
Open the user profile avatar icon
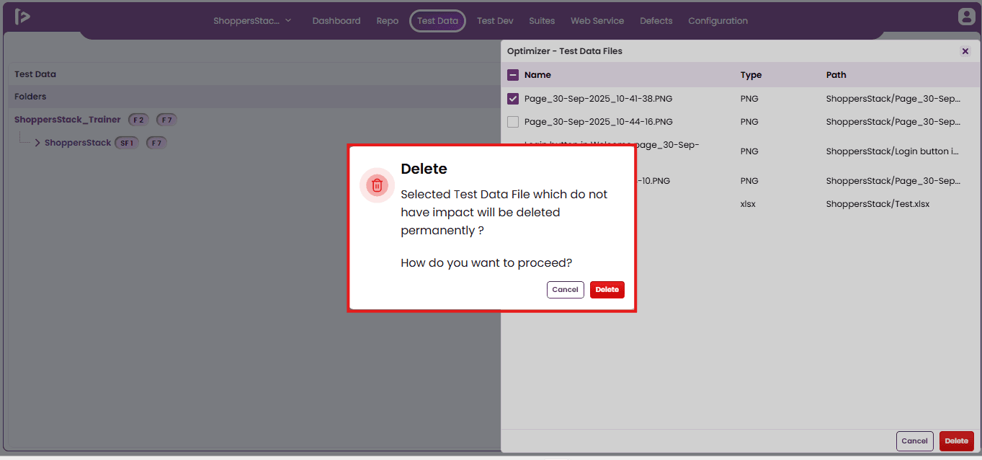(966, 17)
